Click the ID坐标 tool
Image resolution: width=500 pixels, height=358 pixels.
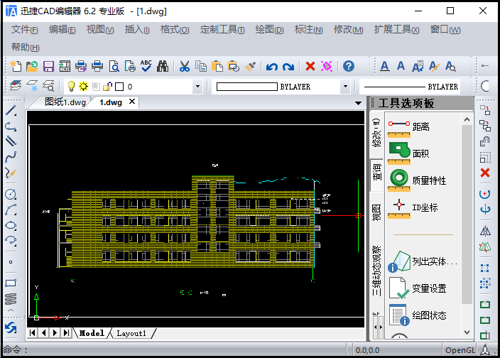[413, 208]
